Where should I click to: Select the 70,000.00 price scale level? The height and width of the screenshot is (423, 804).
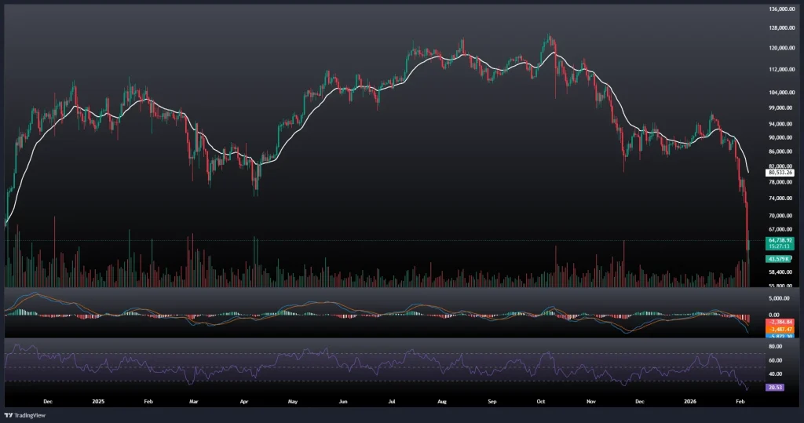click(781, 215)
